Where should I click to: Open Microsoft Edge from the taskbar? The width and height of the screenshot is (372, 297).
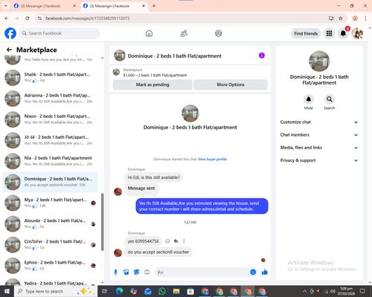click(120, 291)
